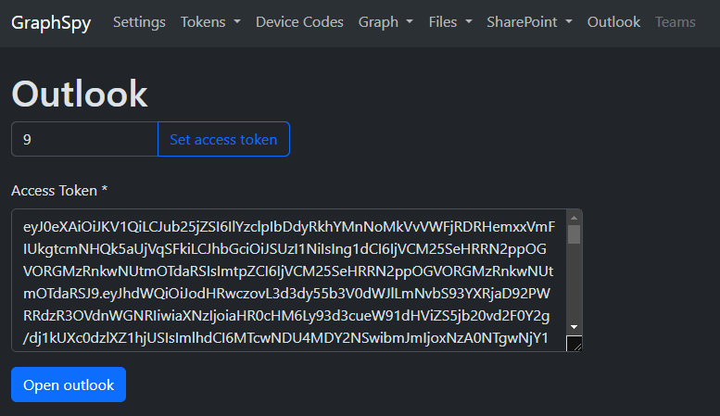The image size is (720, 416).
Task: Click the textarea scroll down arrow
Action: [574, 327]
